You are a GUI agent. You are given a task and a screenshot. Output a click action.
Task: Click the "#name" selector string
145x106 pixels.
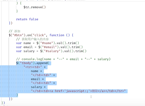click(x=47, y=43)
